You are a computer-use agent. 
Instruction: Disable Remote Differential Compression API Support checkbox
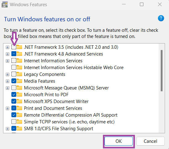tap(14, 115)
